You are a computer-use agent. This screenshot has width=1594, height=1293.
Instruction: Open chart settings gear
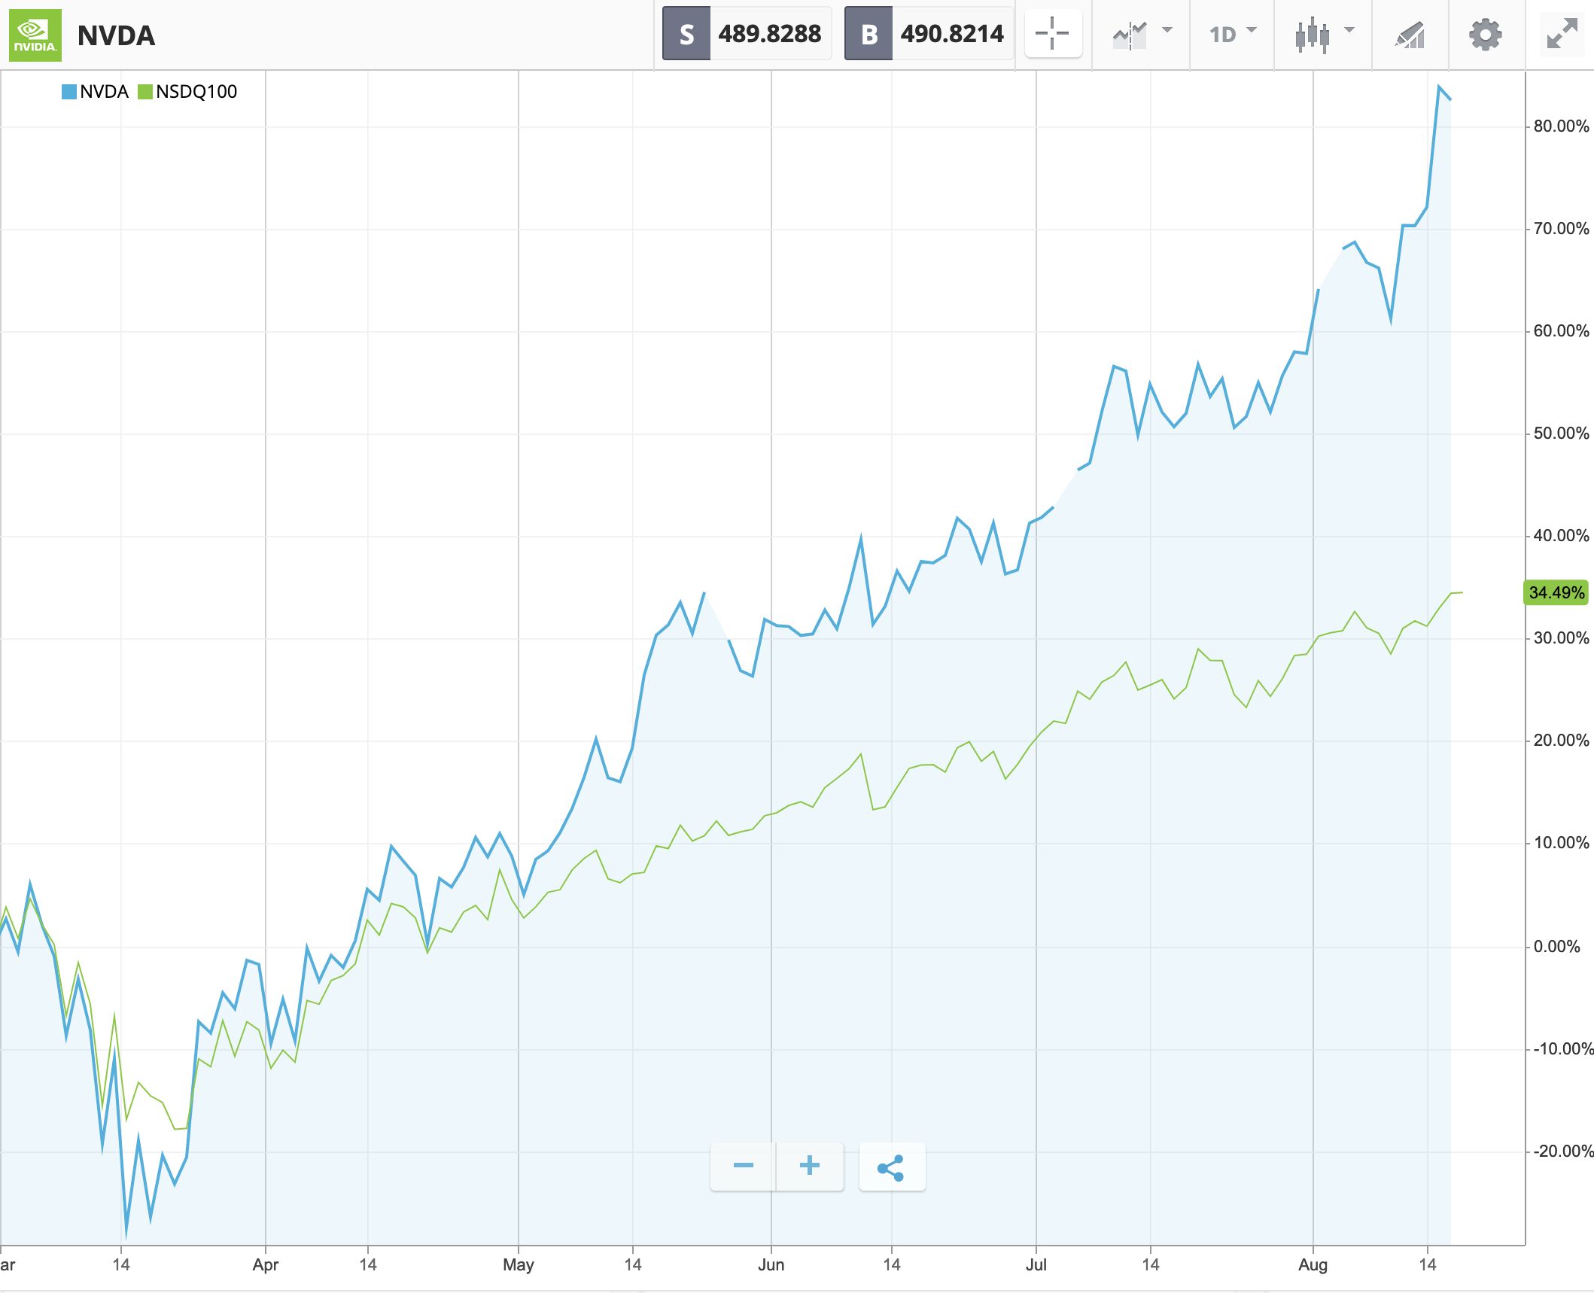(1486, 35)
